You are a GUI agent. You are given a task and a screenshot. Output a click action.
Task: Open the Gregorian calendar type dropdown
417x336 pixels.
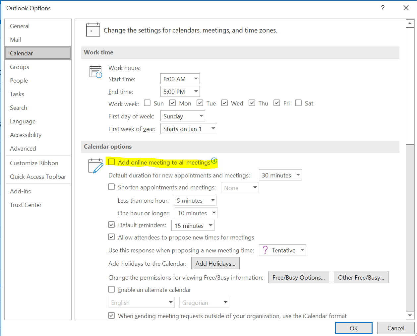click(204, 302)
